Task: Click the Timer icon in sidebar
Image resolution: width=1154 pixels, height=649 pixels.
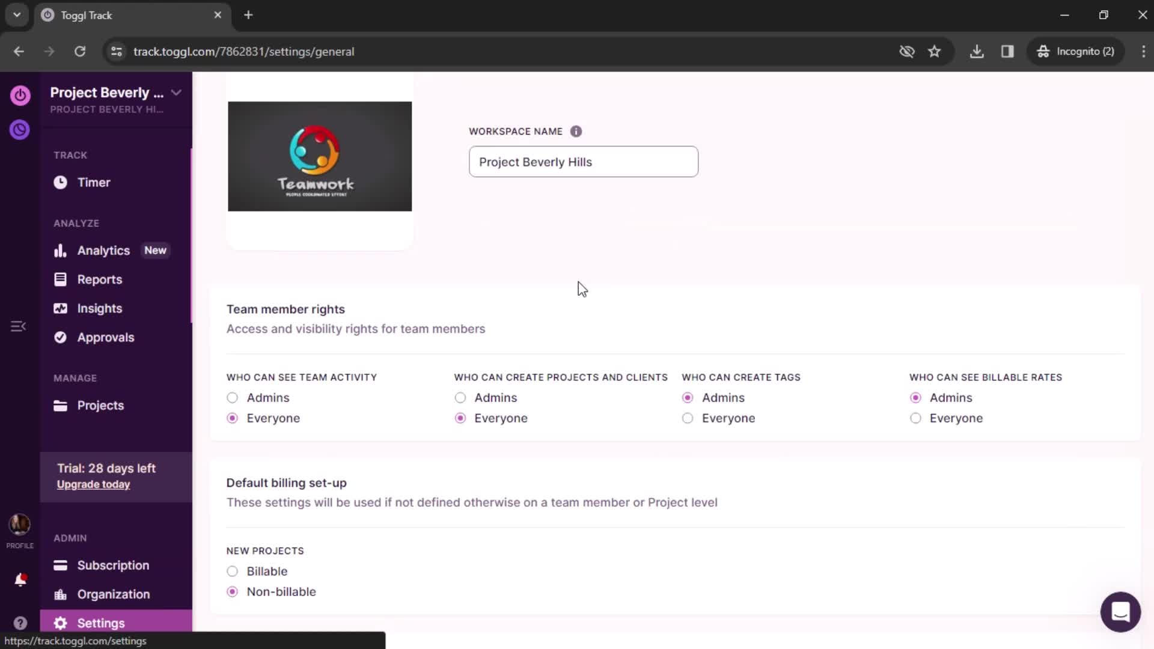Action: coord(60,182)
